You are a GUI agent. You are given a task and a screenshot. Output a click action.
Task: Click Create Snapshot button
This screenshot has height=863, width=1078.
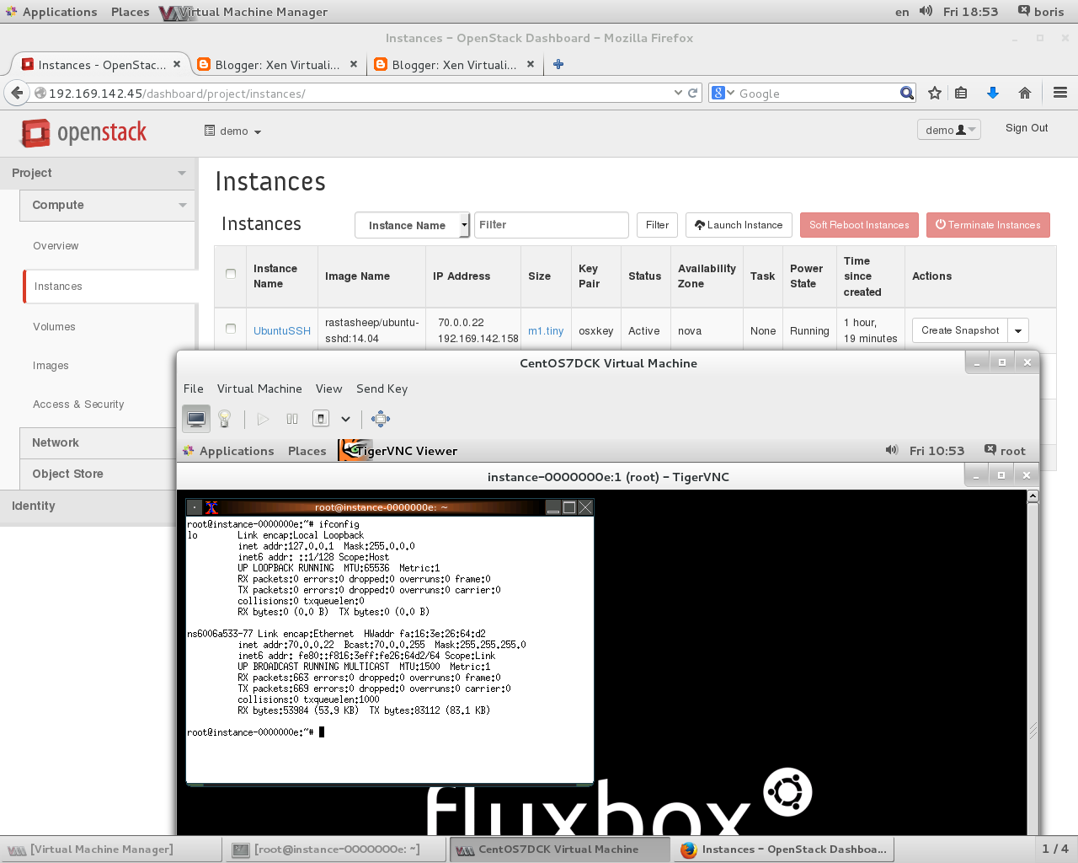coord(960,330)
